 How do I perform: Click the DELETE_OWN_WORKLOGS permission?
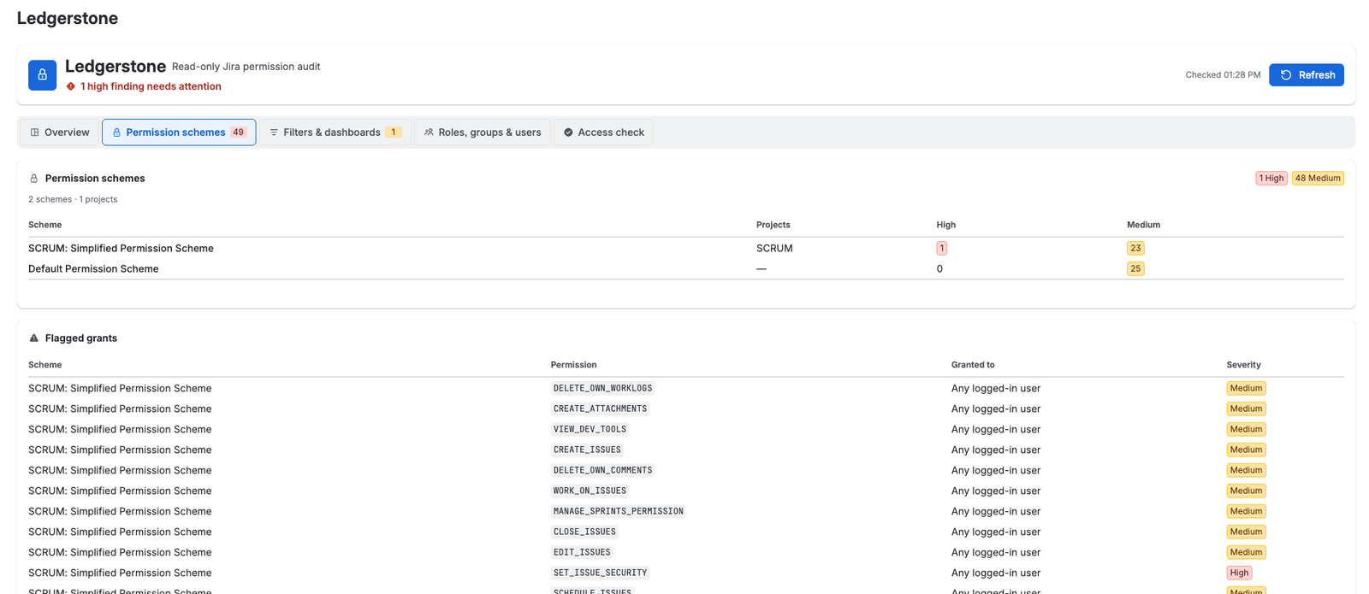coord(602,389)
